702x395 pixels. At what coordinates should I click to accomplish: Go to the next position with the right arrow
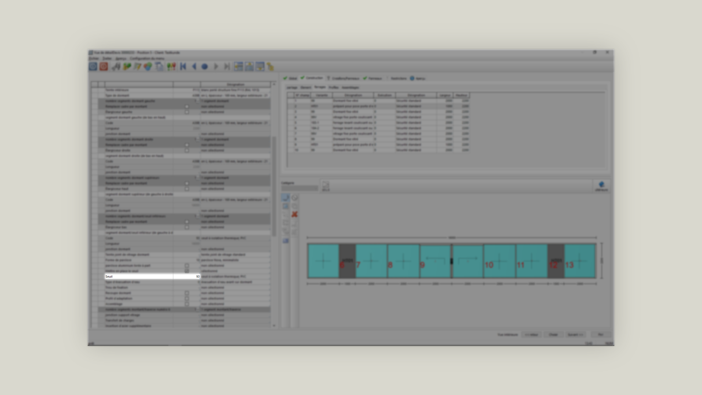(x=216, y=66)
